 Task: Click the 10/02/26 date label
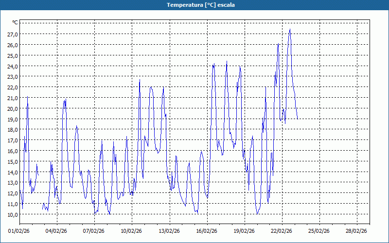pyautogui.click(x=132, y=231)
